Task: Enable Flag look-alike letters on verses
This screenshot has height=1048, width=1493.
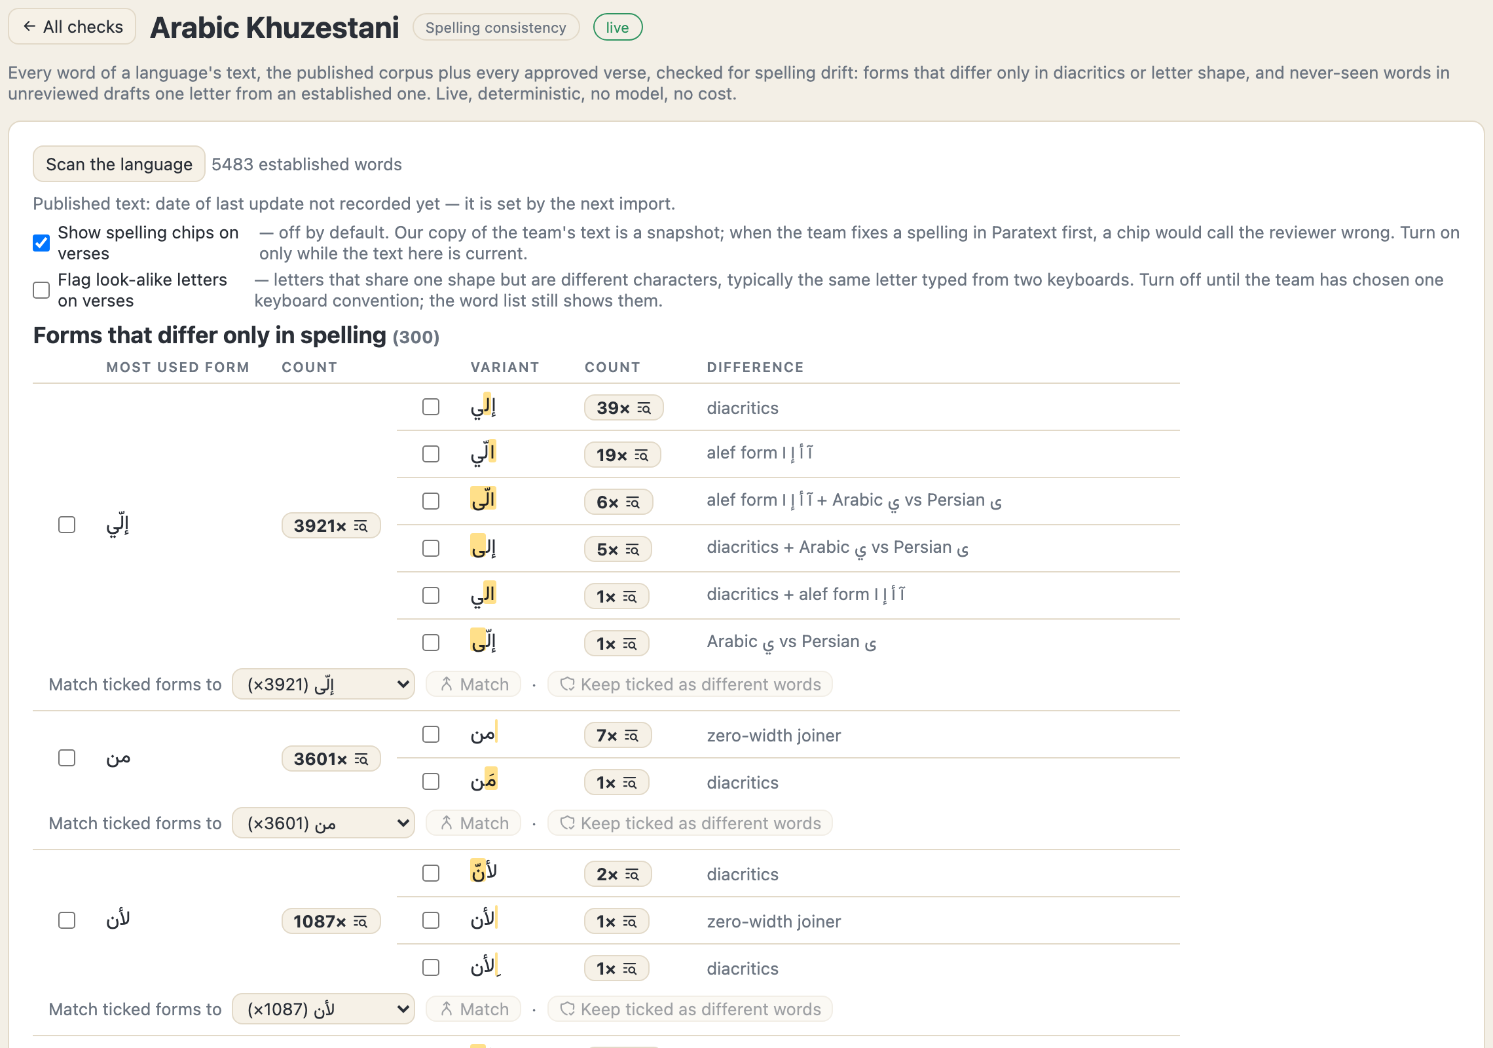Action: coord(41,290)
